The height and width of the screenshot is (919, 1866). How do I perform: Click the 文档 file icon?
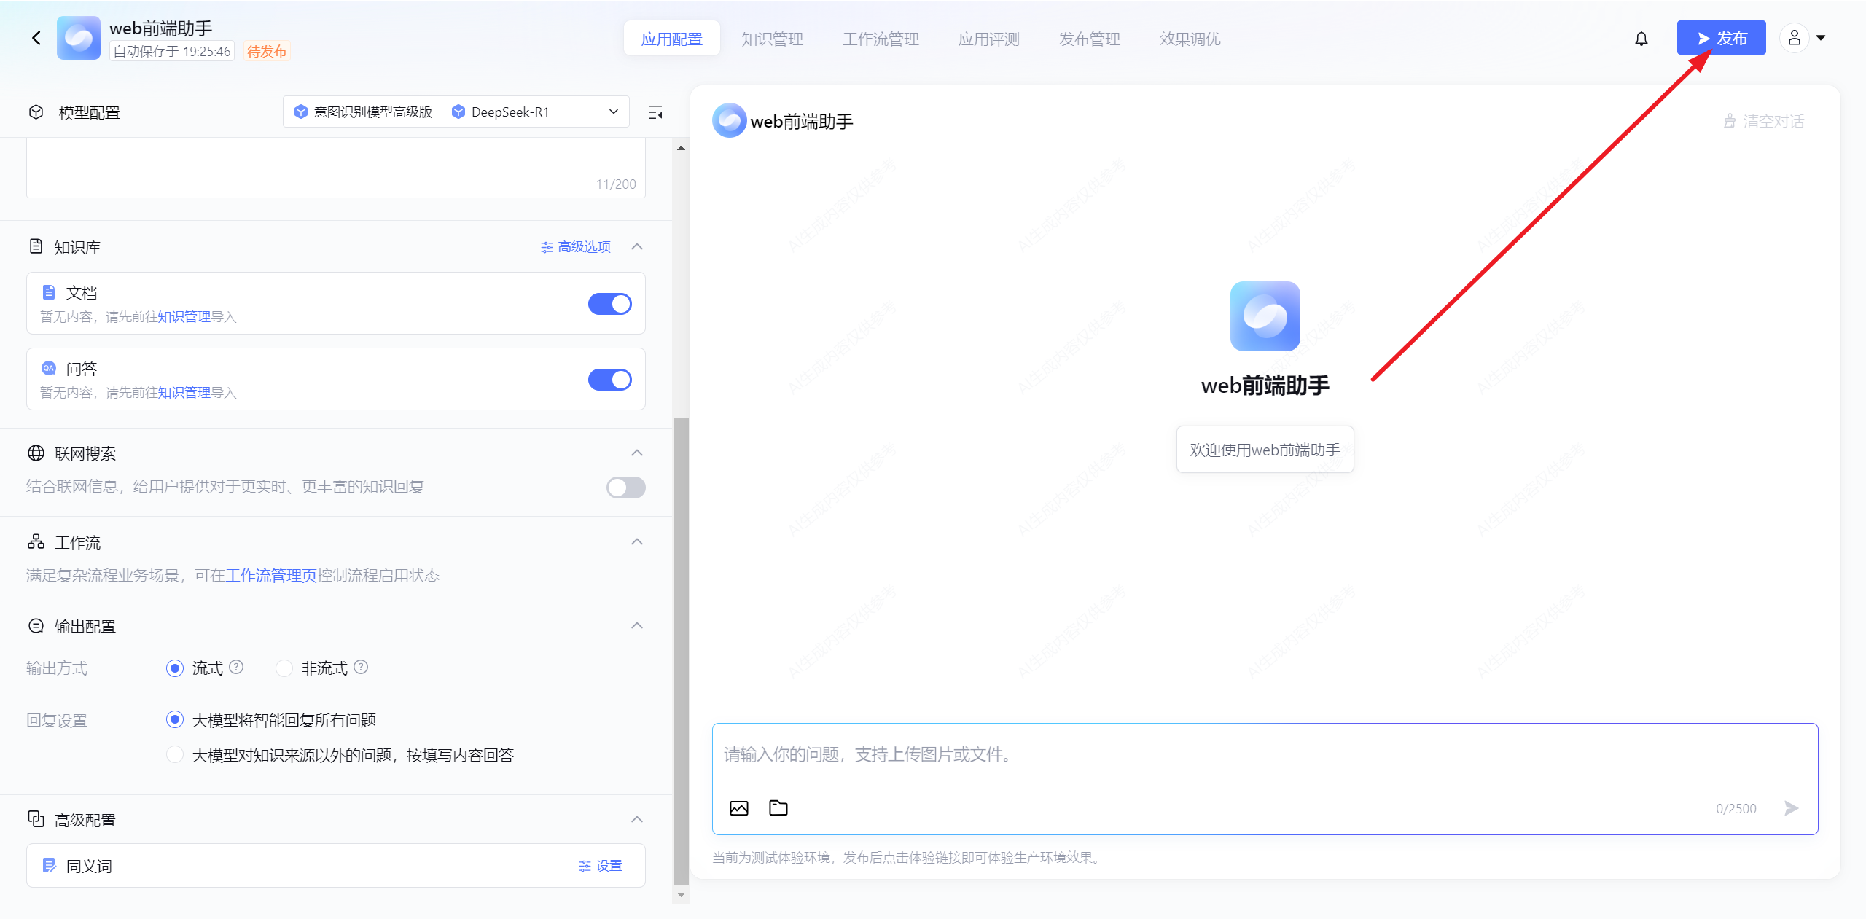click(x=49, y=292)
